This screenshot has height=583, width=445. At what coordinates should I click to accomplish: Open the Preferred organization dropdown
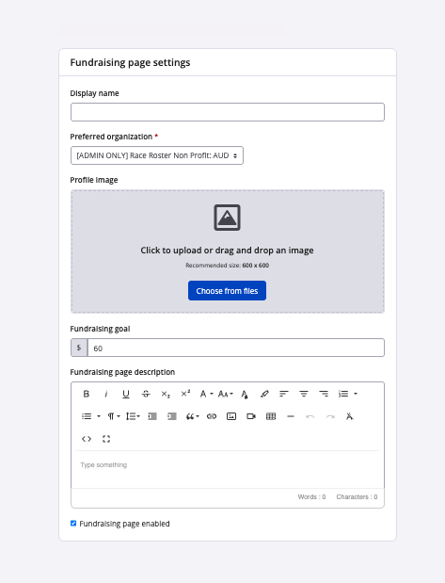(157, 155)
